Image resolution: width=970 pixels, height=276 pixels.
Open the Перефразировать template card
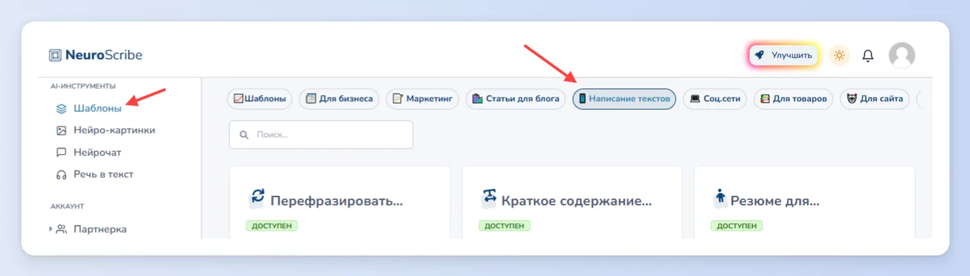(x=339, y=202)
